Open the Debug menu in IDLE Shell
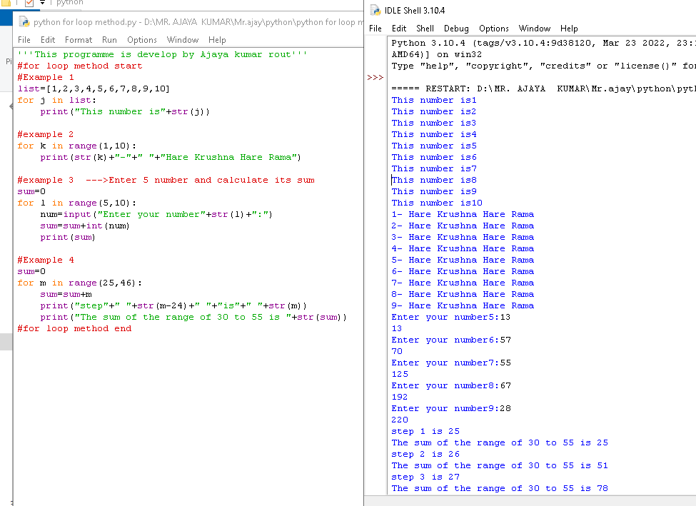The height and width of the screenshot is (506, 696). 456,29
